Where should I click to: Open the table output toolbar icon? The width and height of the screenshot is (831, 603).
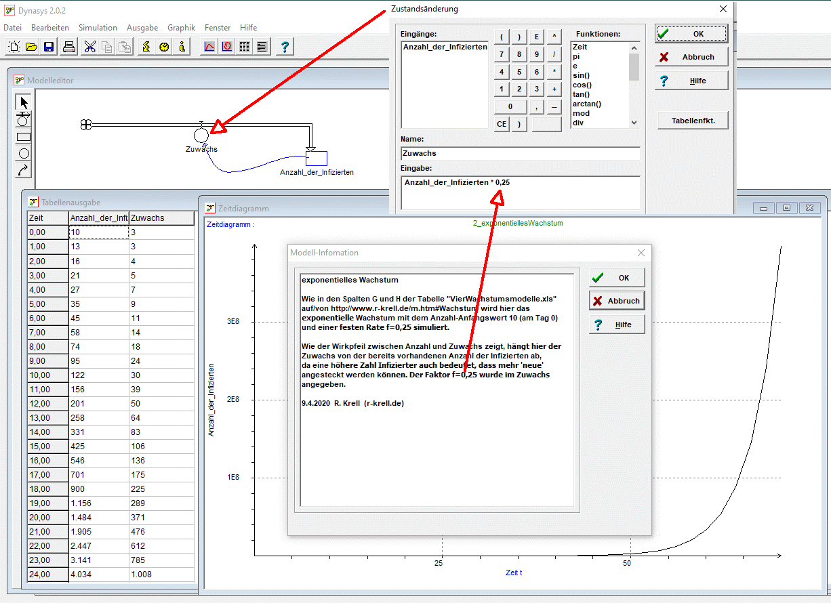[x=245, y=47]
